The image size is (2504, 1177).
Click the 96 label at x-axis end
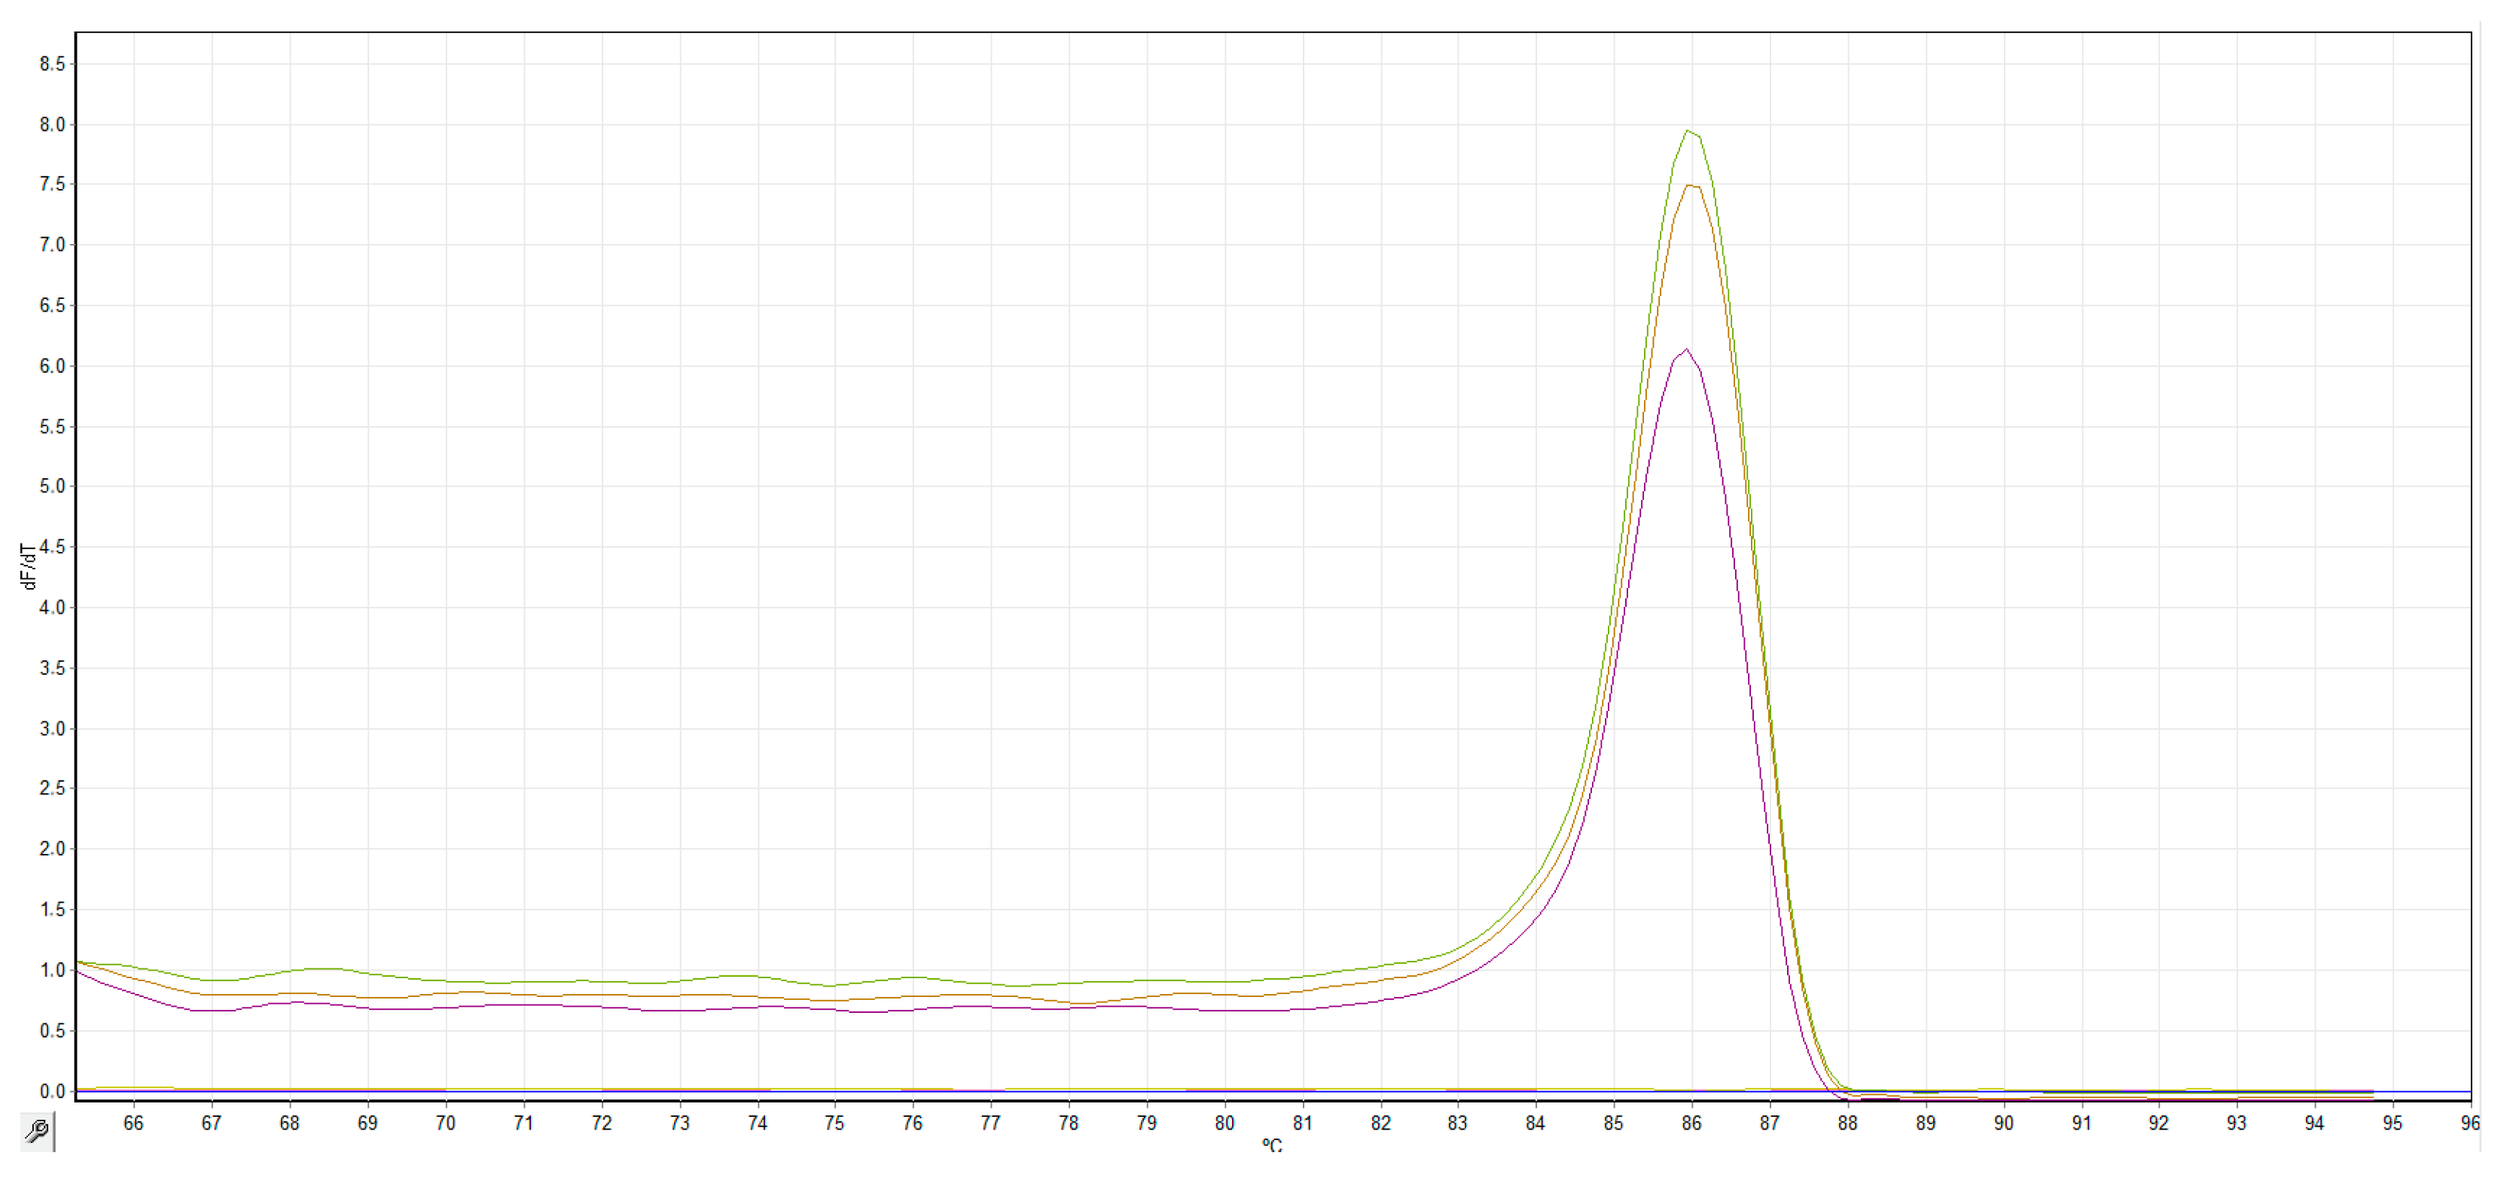click(x=2470, y=1123)
